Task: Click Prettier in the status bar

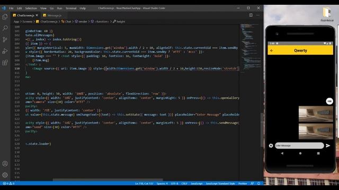Action: click(243, 184)
